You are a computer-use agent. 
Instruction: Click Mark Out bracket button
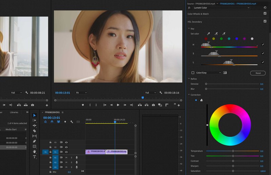(96, 105)
